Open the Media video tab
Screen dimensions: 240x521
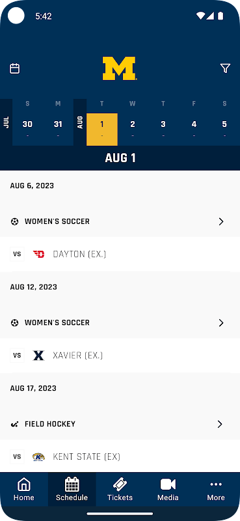pyautogui.click(x=168, y=490)
